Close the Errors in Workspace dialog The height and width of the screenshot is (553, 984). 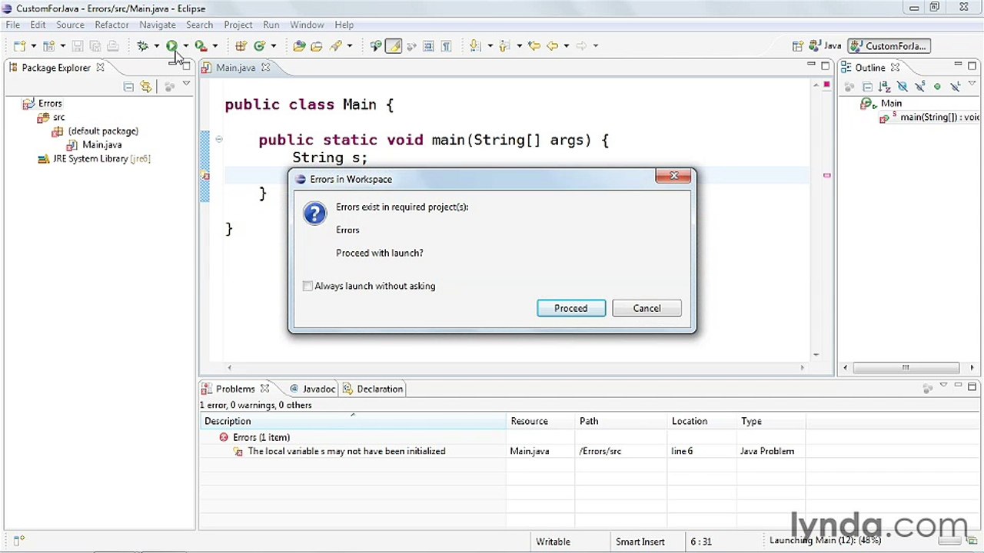[673, 177]
